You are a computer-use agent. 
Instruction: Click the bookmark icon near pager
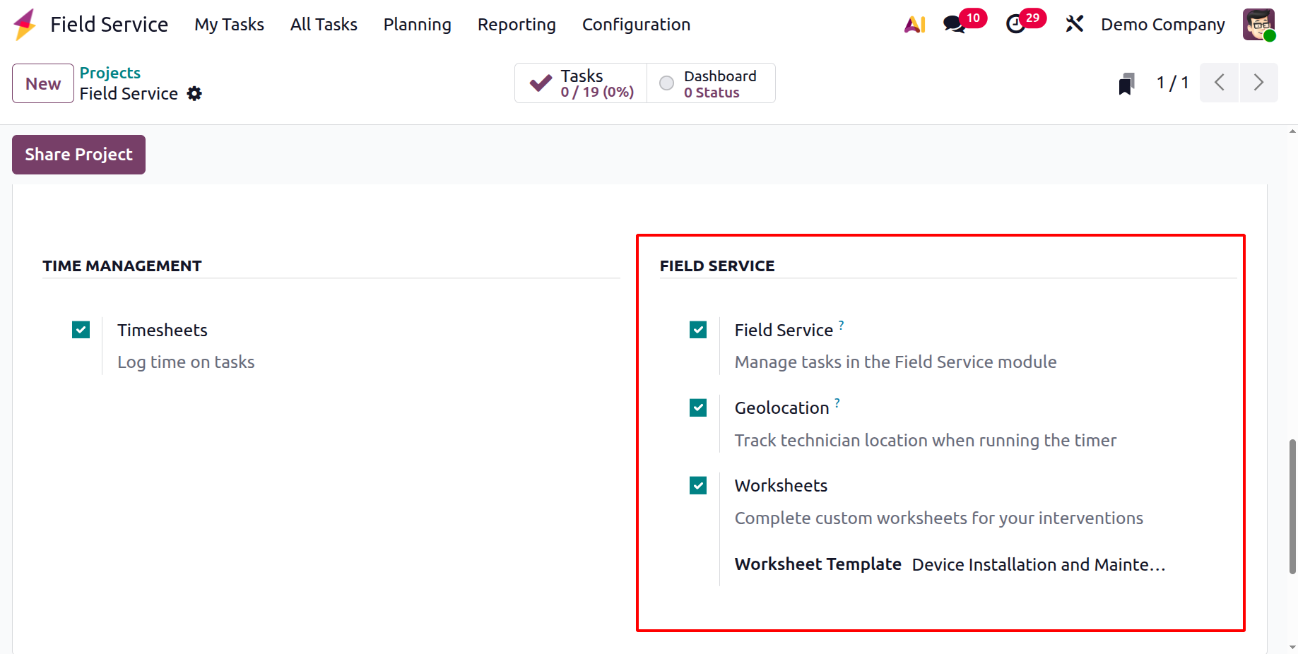click(1126, 83)
